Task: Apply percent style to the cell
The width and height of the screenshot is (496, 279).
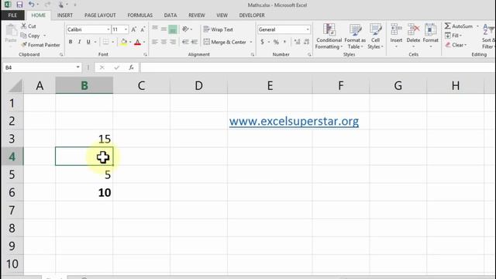Action: click(276, 42)
